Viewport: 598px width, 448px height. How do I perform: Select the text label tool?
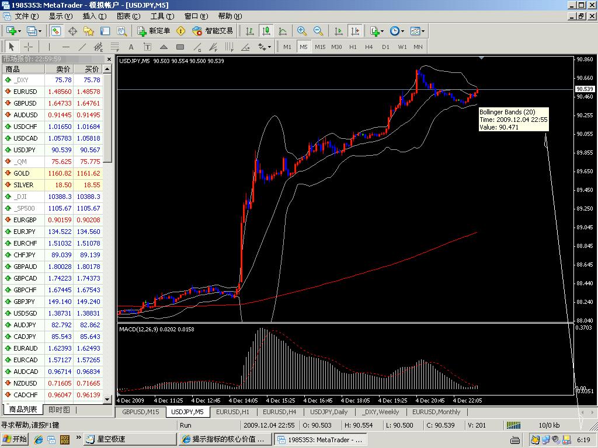pos(147,47)
